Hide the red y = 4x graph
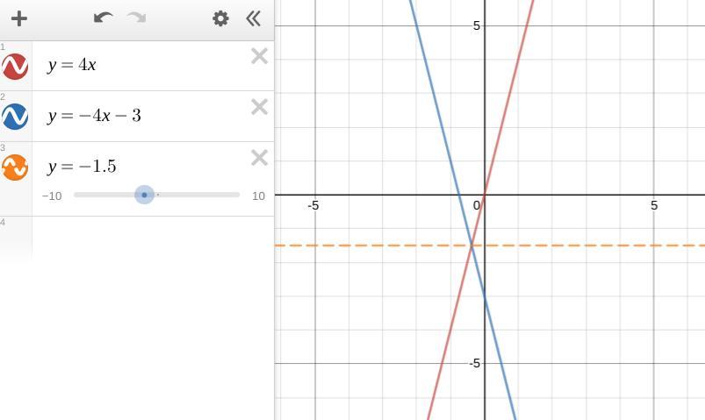This screenshot has height=420, width=705. point(15,67)
